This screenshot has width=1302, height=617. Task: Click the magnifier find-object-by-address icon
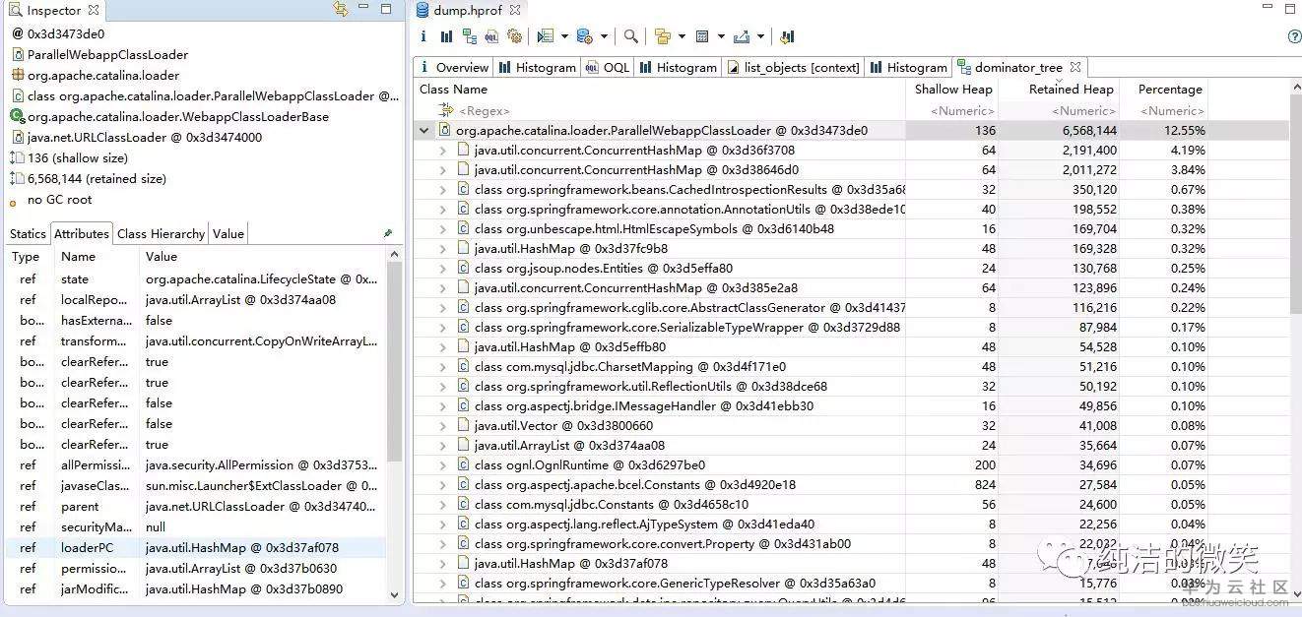click(x=630, y=36)
